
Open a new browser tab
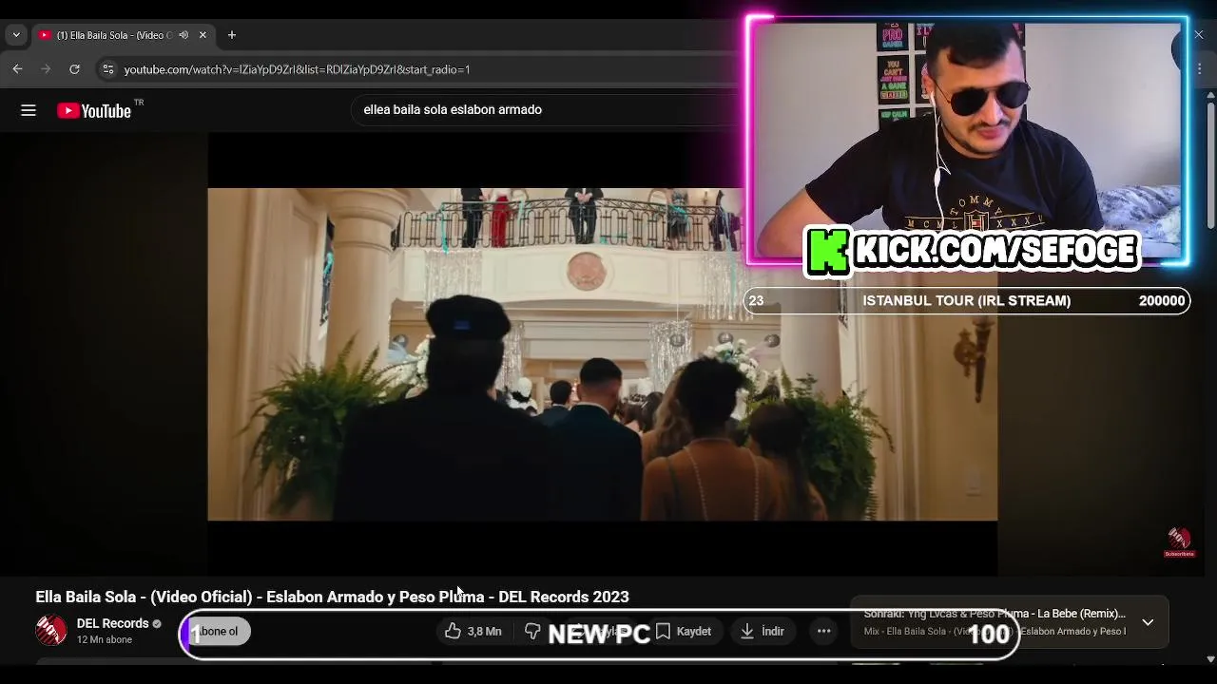pyautogui.click(x=232, y=35)
